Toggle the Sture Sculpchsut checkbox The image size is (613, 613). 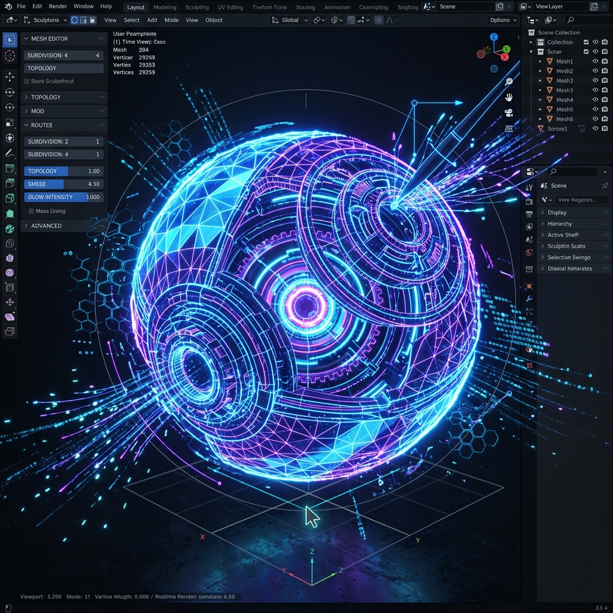(x=26, y=81)
